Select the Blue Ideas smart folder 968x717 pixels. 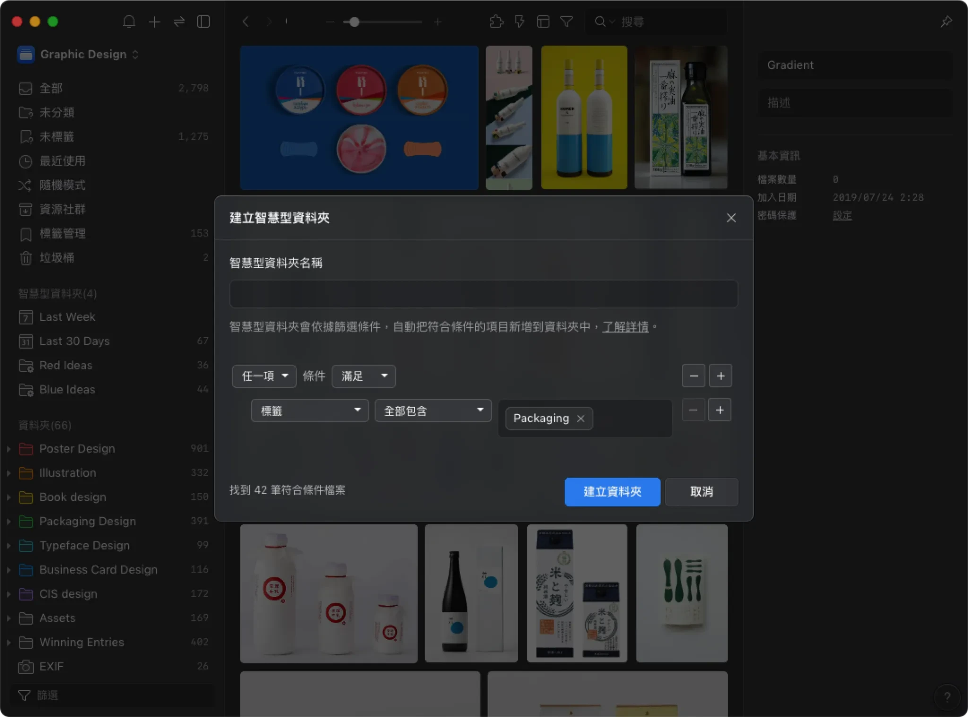[x=112, y=389]
